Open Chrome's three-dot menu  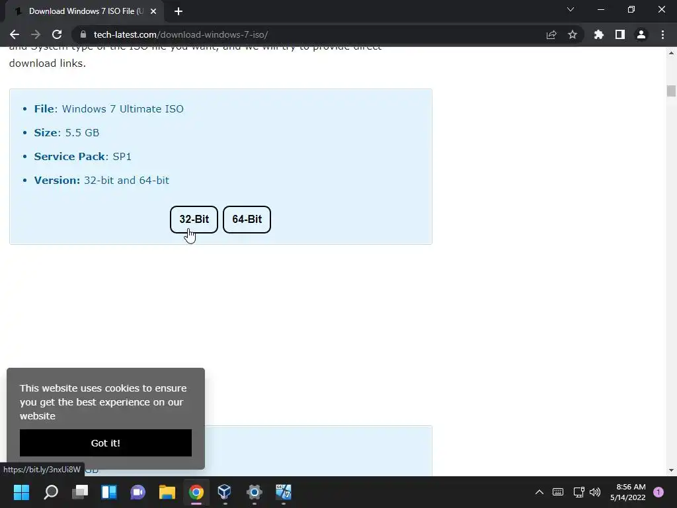click(x=662, y=34)
